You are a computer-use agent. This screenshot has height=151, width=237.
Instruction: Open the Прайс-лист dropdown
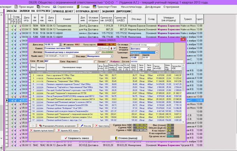click(x=73, y=56)
